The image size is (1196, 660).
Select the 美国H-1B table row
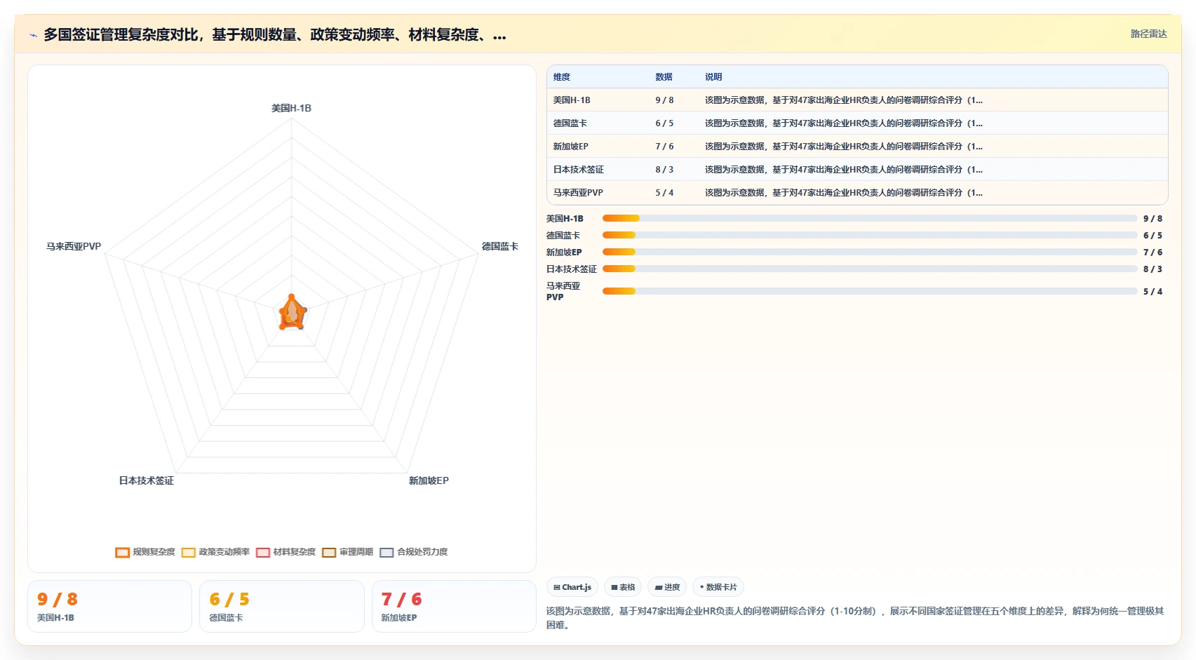point(857,100)
